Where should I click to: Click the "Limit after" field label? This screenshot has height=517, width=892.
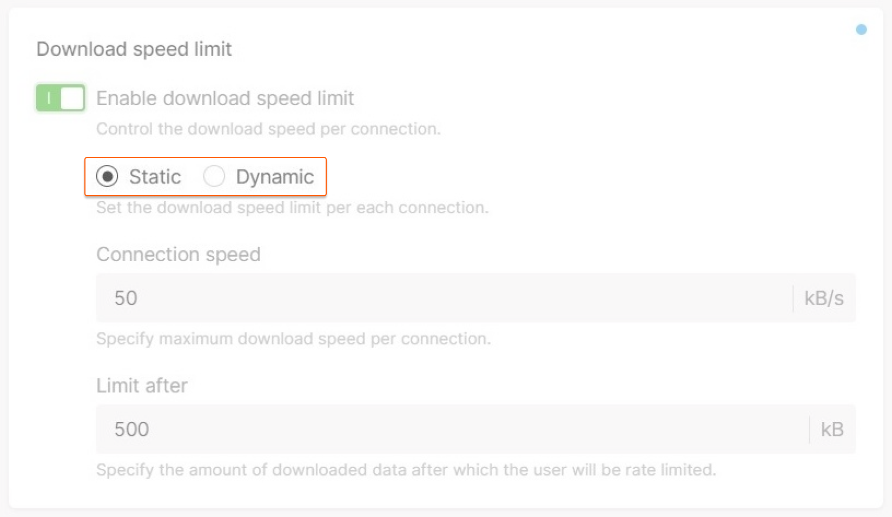tap(142, 386)
